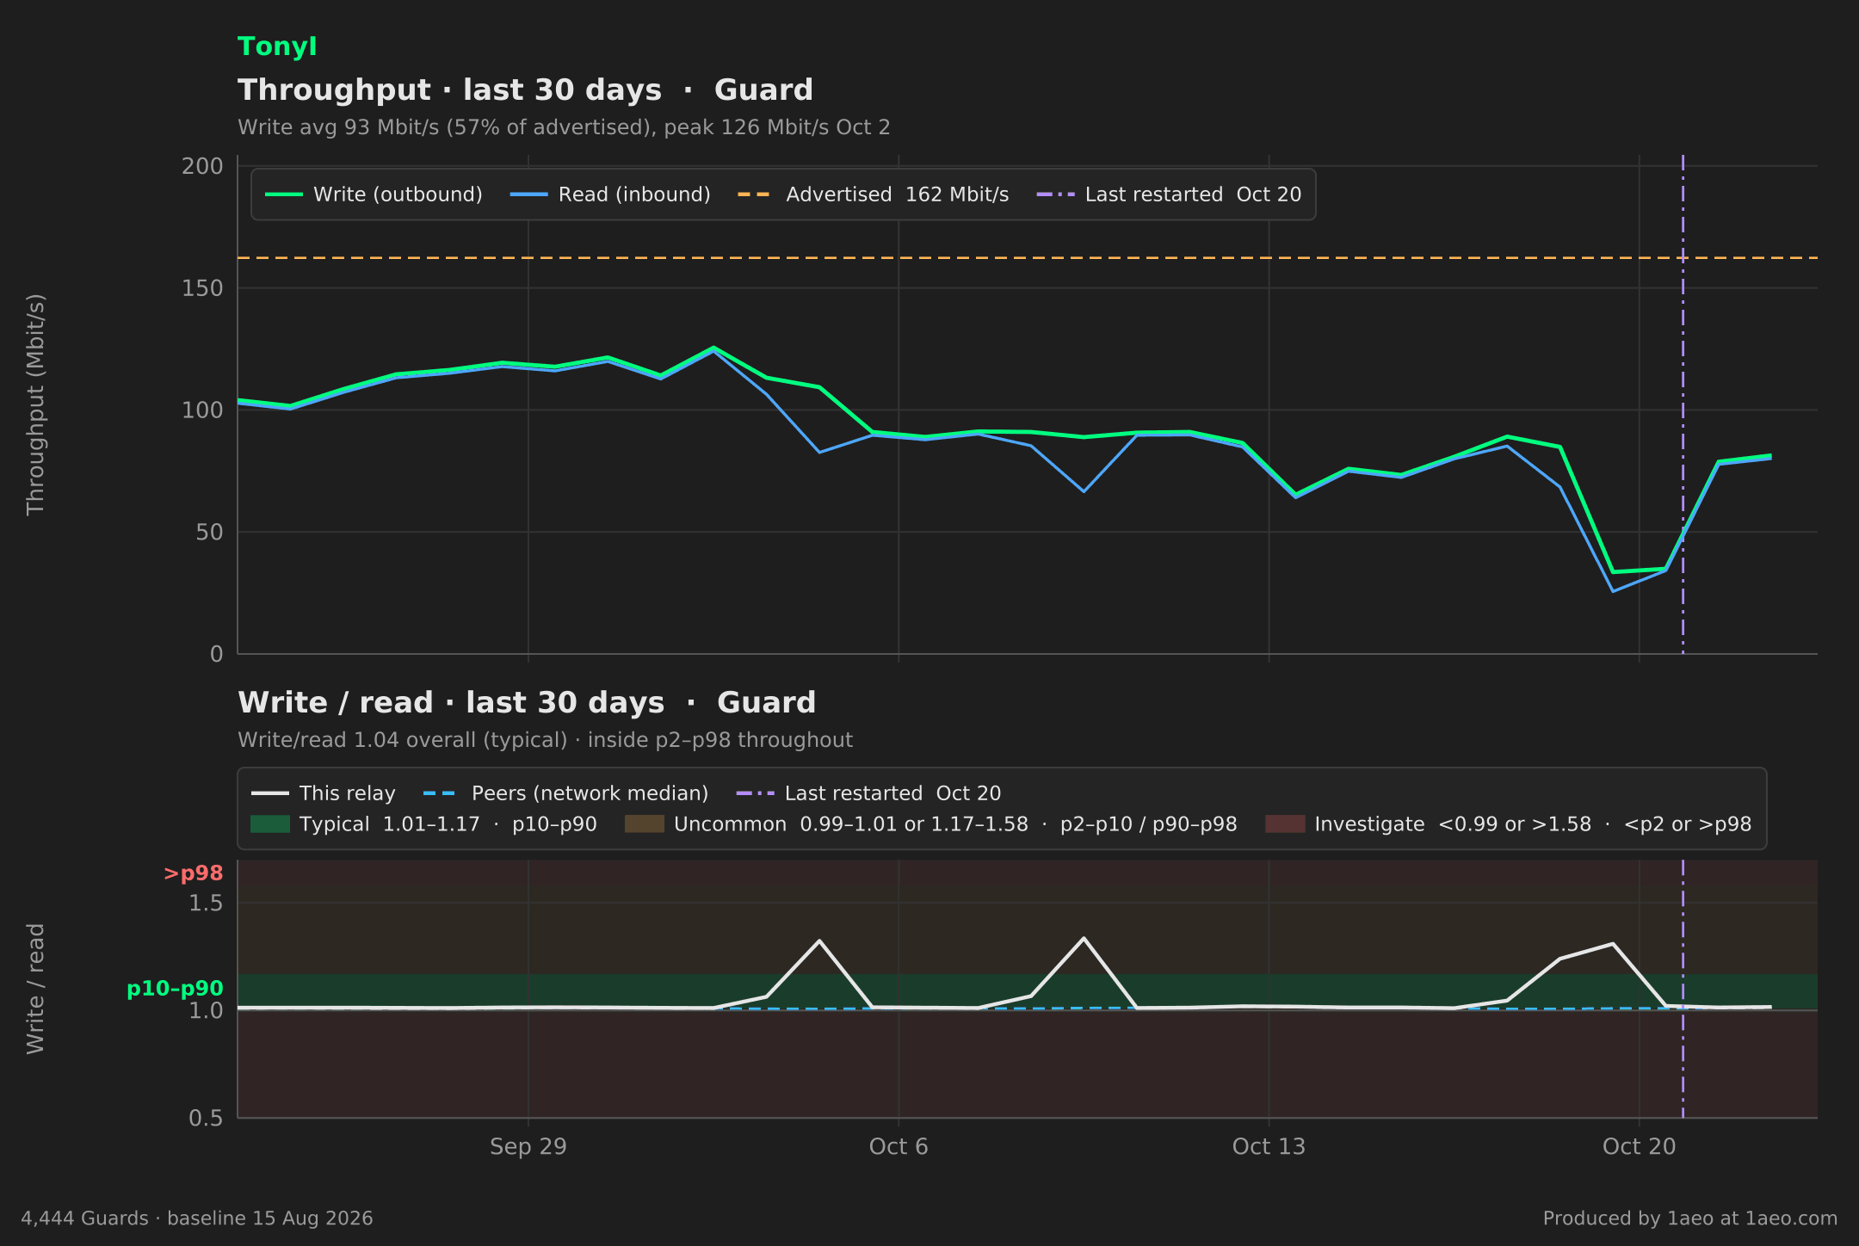Click the blue Read legend line sample
Image resolution: width=1859 pixels, height=1246 pixels.
click(529, 194)
